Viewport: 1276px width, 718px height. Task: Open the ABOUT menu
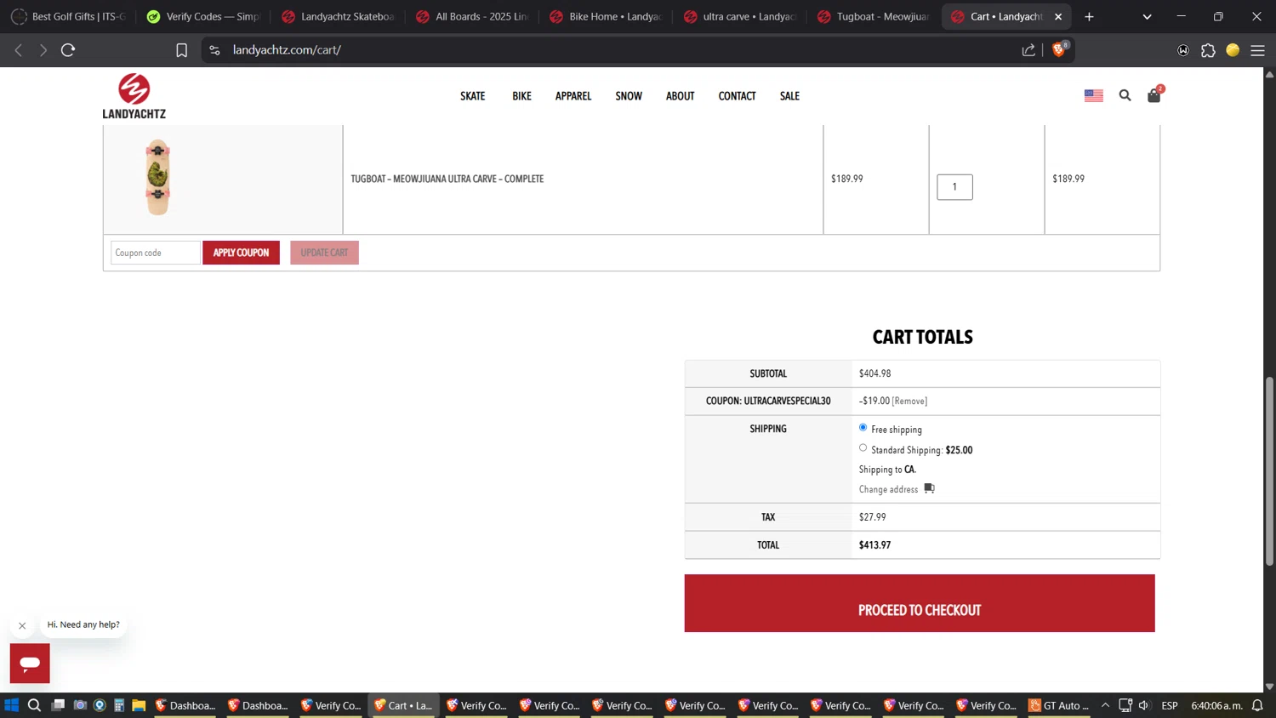coord(680,96)
